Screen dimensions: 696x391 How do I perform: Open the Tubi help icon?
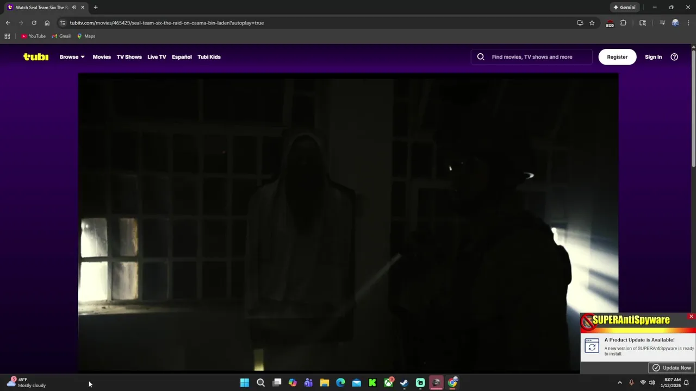click(674, 56)
